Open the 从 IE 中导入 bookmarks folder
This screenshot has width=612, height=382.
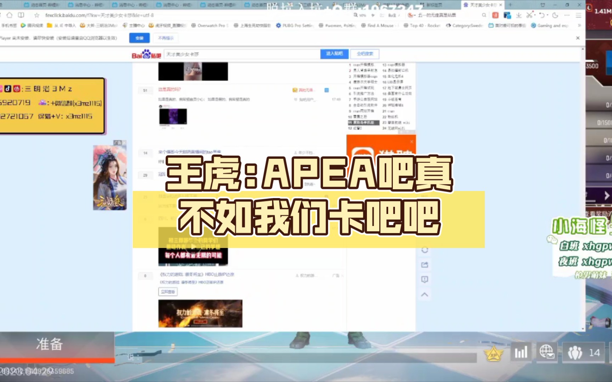click(x=61, y=25)
